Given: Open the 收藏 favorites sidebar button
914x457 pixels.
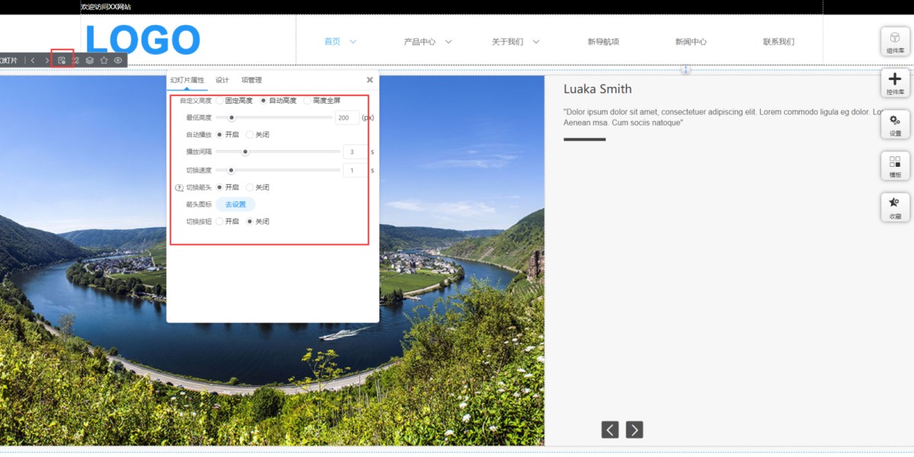Looking at the screenshot, I should [x=895, y=207].
